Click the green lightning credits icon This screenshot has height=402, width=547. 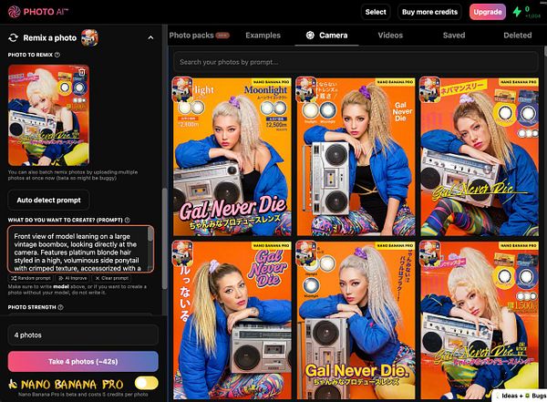[x=517, y=12]
